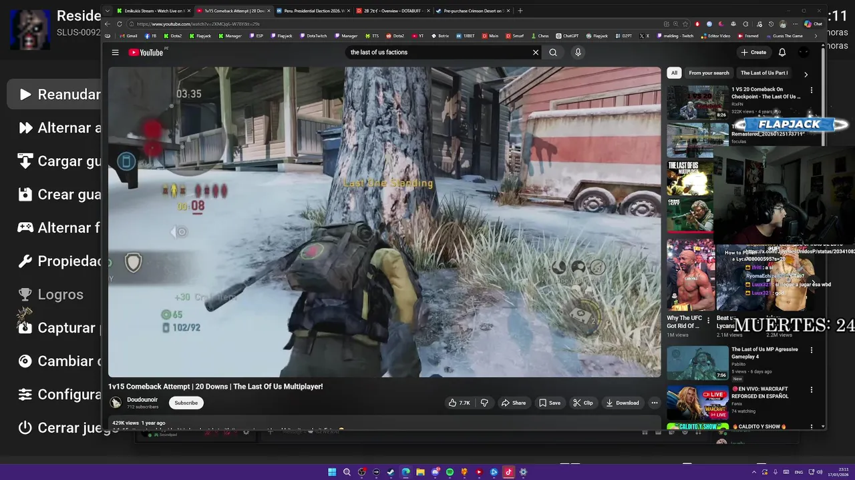Open a new browser tab
855x480 pixels.
click(x=520, y=11)
